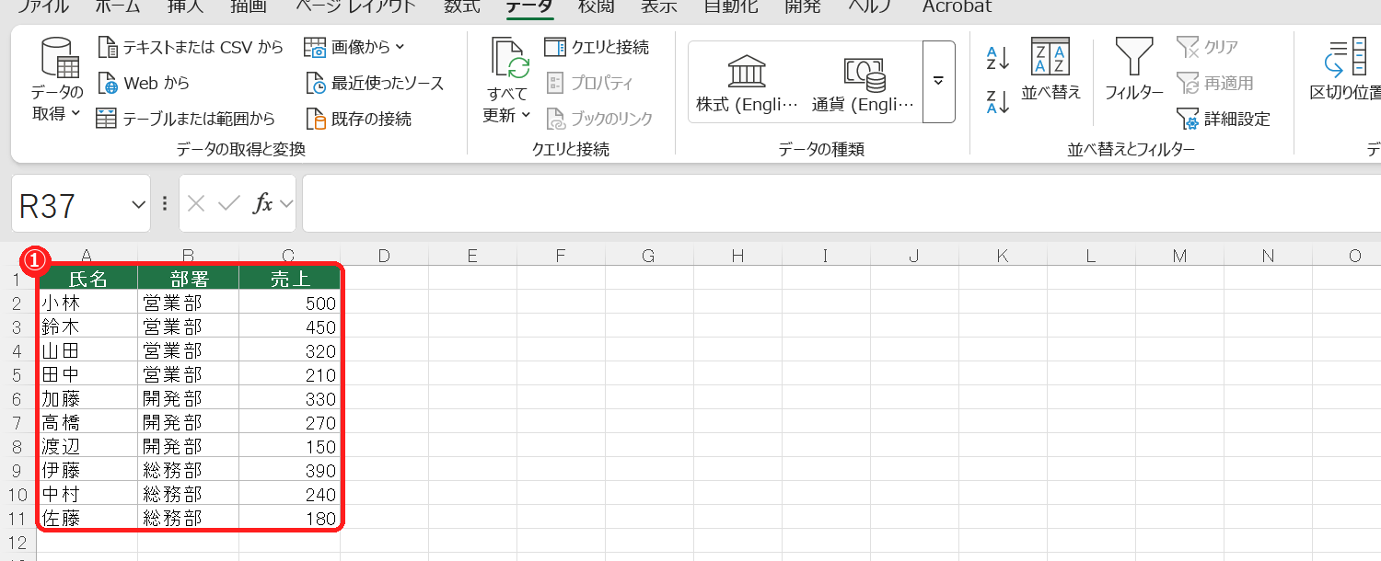Select the sales value 270
Viewport: 1381px width, 561px height.
[x=289, y=422]
